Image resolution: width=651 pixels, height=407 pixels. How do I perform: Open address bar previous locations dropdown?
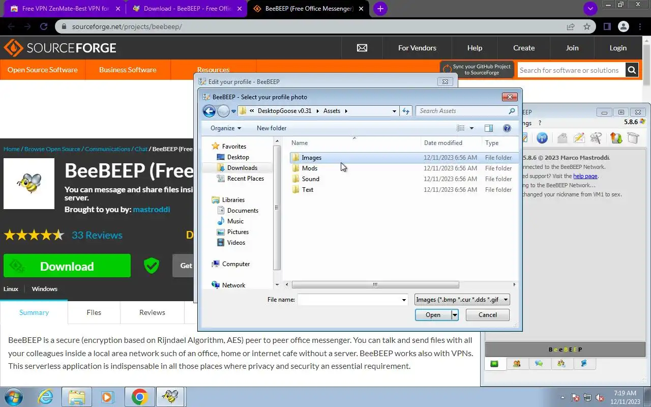click(394, 111)
